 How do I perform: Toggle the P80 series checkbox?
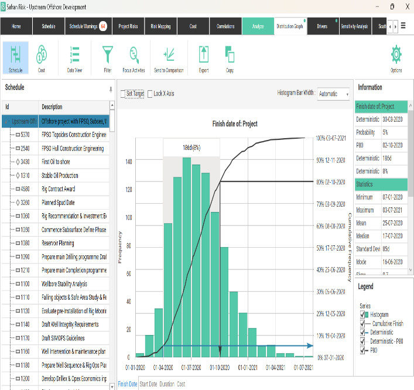click(x=362, y=350)
